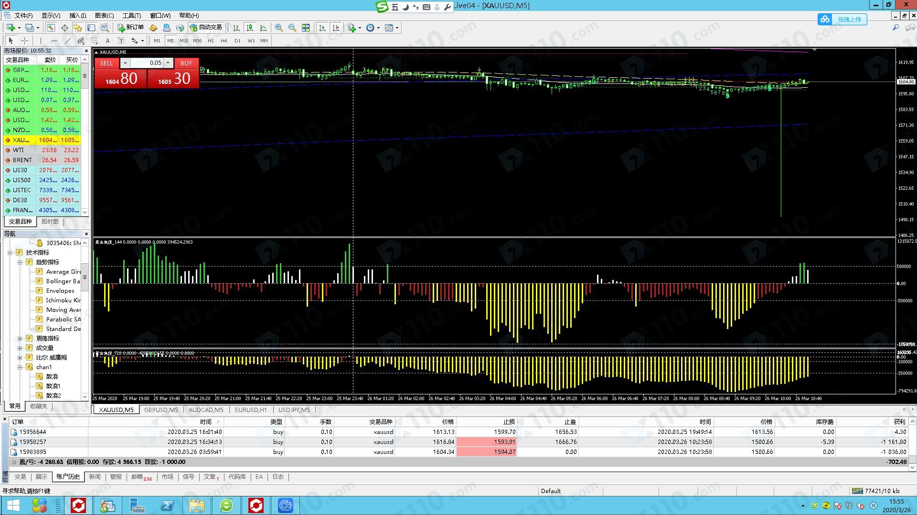
Task: Select the Fibonacci retracement tool
Action: 95,41
